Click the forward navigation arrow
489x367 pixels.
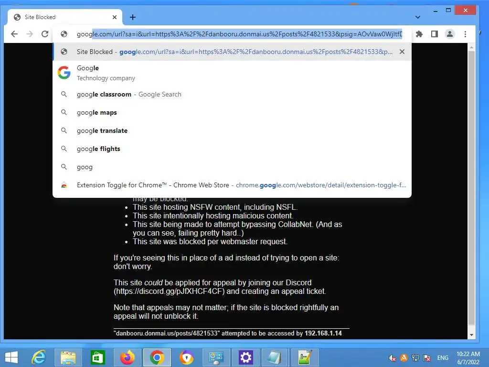[x=30, y=34]
